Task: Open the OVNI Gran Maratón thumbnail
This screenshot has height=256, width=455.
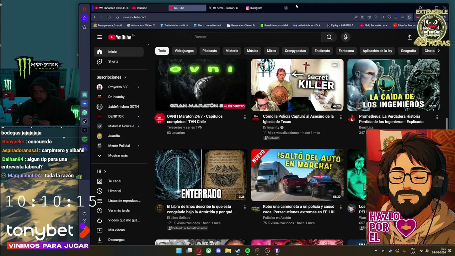Action: tap(201, 85)
